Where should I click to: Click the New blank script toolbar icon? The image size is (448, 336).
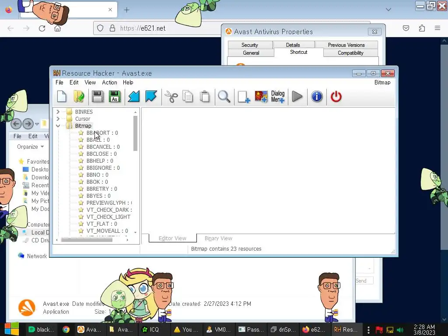point(62,97)
